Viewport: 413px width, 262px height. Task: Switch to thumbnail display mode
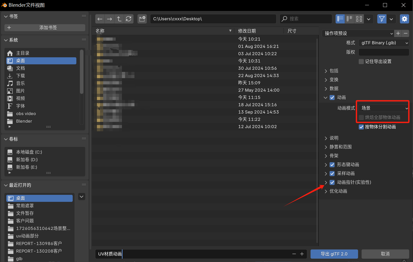359,19
